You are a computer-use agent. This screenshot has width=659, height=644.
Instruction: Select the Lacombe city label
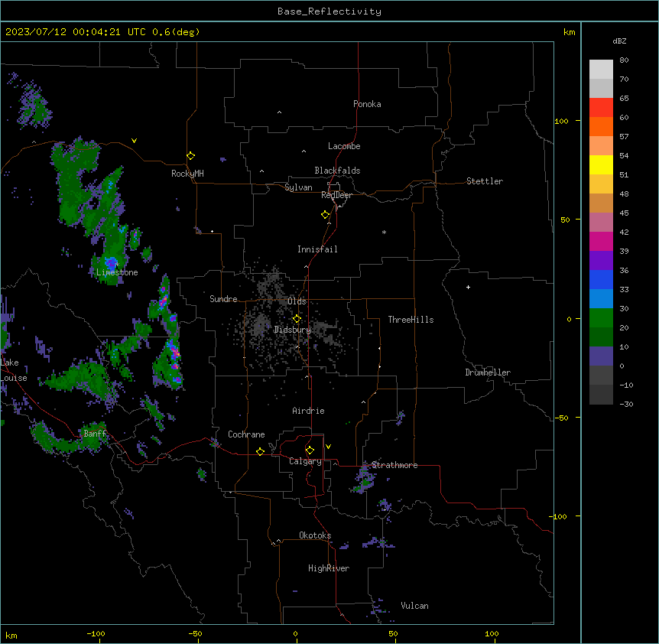pyautogui.click(x=344, y=146)
